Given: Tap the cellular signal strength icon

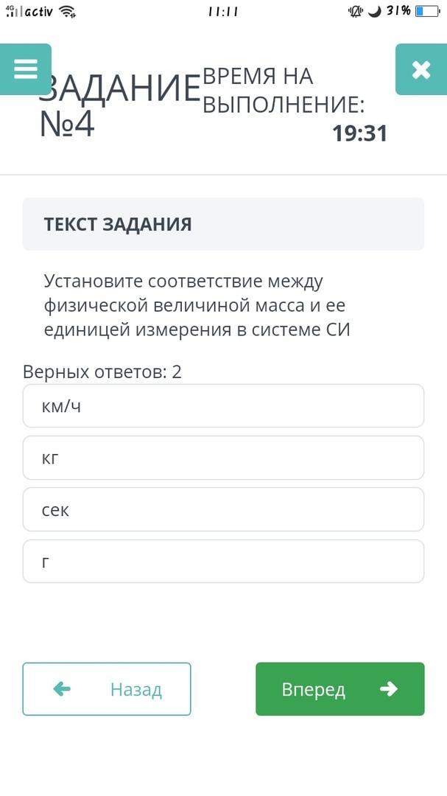Looking at the screenshot, I should click(12, 12).
